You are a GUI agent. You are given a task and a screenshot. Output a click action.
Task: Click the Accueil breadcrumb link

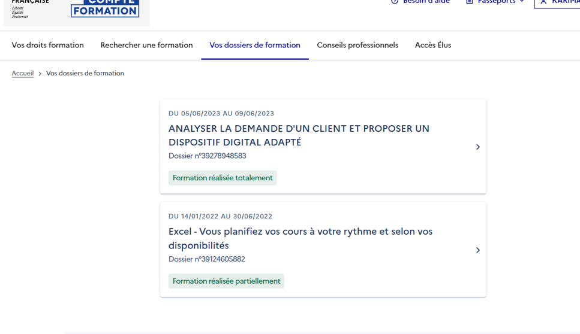tap(23, 73)
